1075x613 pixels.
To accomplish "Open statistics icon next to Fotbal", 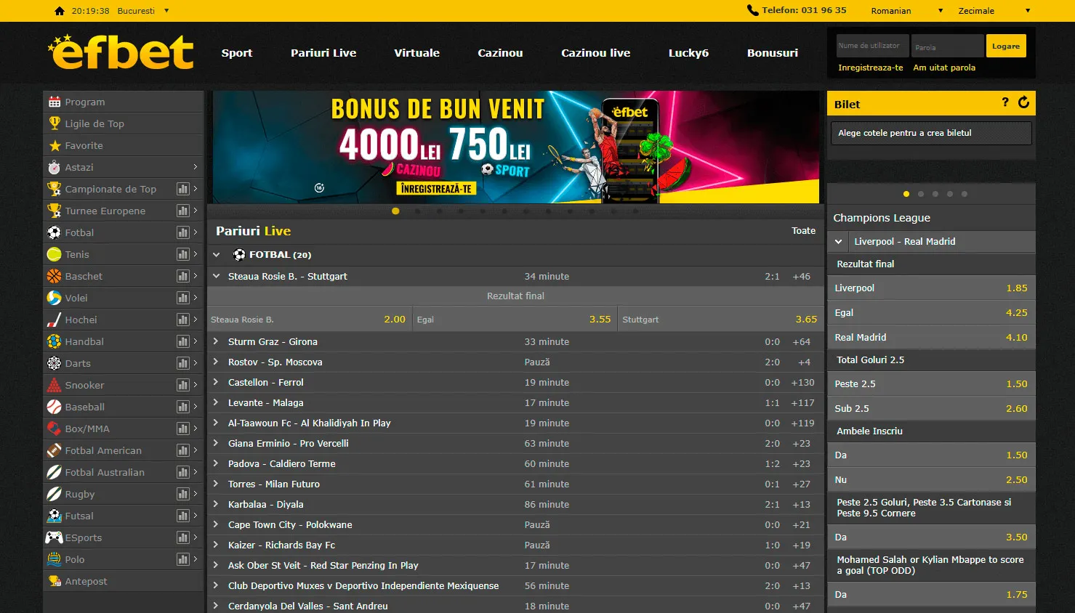I will tap(183, 232).
